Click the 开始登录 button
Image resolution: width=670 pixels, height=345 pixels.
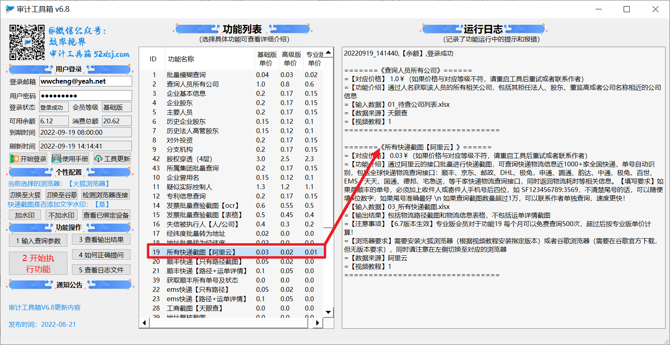(x=28, y=159)
